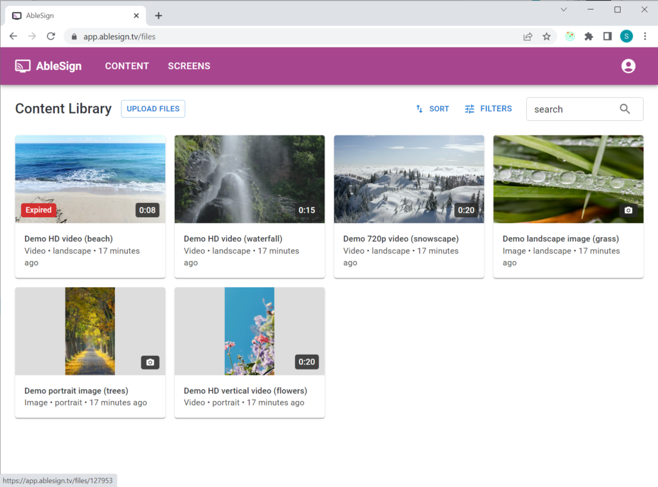Open the waterfall video thumbnail
This screenshot has height=487, width=658.
249,179
